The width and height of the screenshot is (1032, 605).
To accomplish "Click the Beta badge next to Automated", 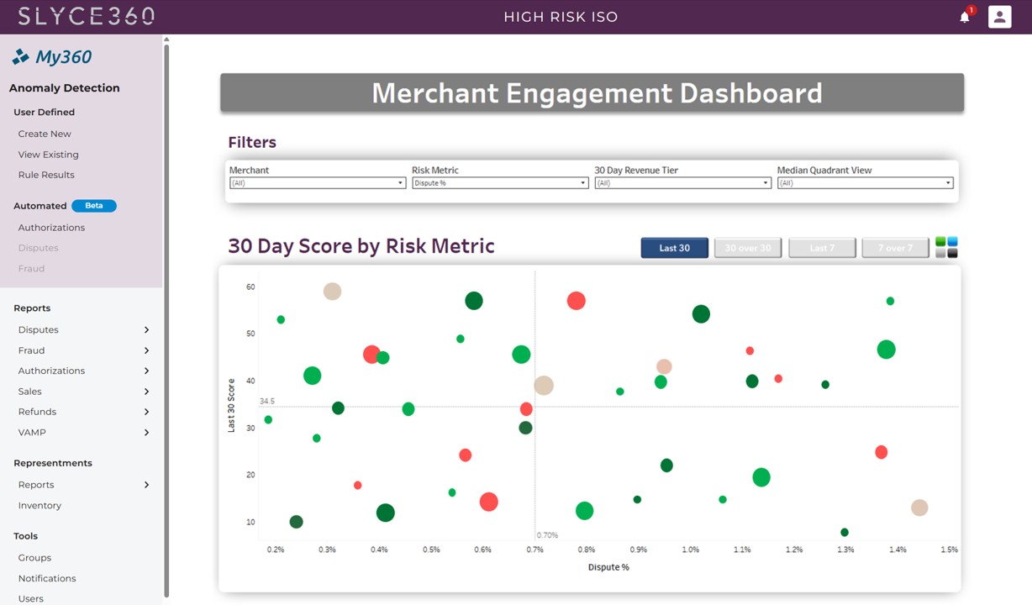I will coord(94,206).
